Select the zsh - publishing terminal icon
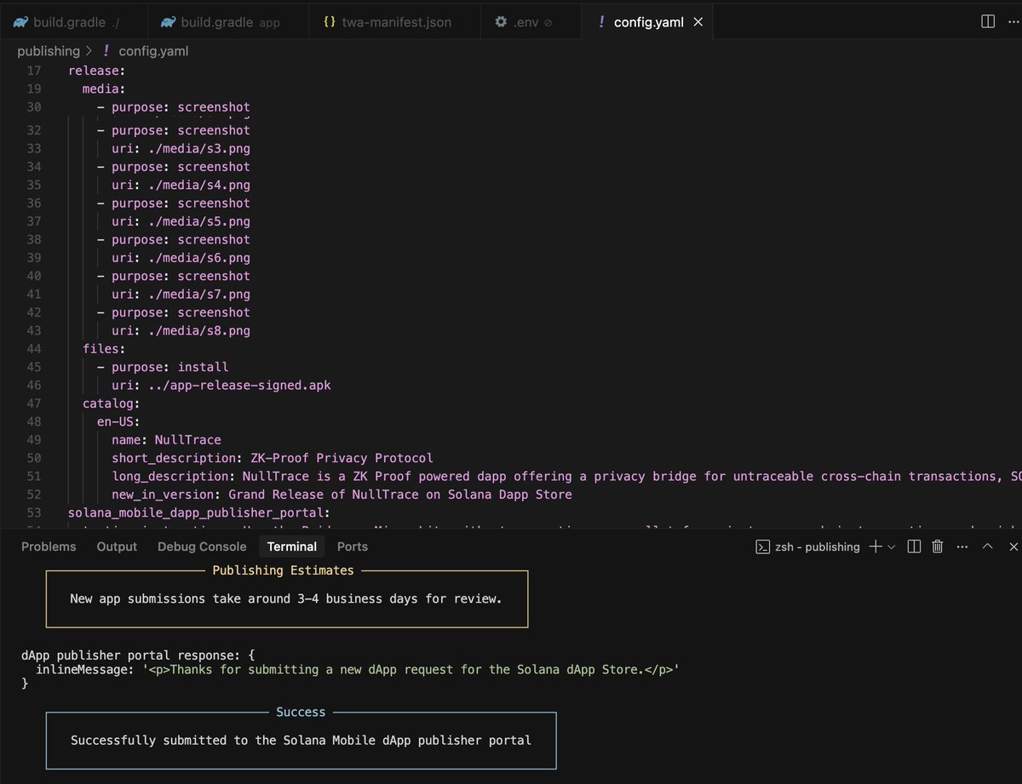The width and height of the screenshot is (1022, 784). [763, 547]
